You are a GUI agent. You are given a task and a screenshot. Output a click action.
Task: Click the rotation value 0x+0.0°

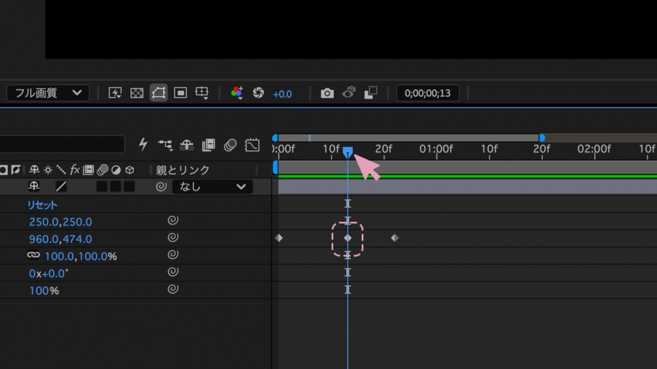point(49,273)
